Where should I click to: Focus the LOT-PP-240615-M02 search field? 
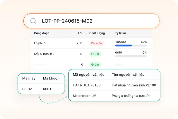[92, 21]
